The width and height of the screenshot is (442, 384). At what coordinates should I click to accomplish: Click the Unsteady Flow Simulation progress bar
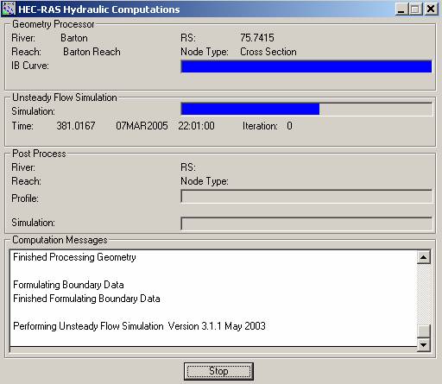coord(306,110)
